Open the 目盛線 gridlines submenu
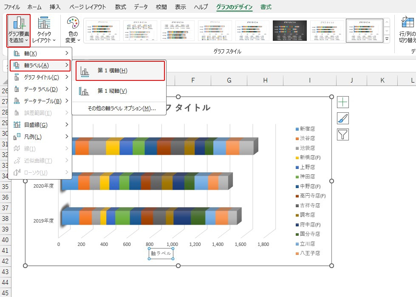 pyautogui.click(x=40, y=125)
